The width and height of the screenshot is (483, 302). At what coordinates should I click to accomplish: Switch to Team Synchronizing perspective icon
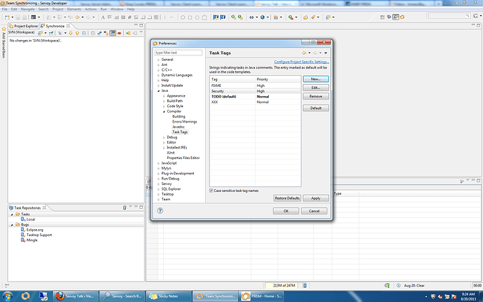395,17
